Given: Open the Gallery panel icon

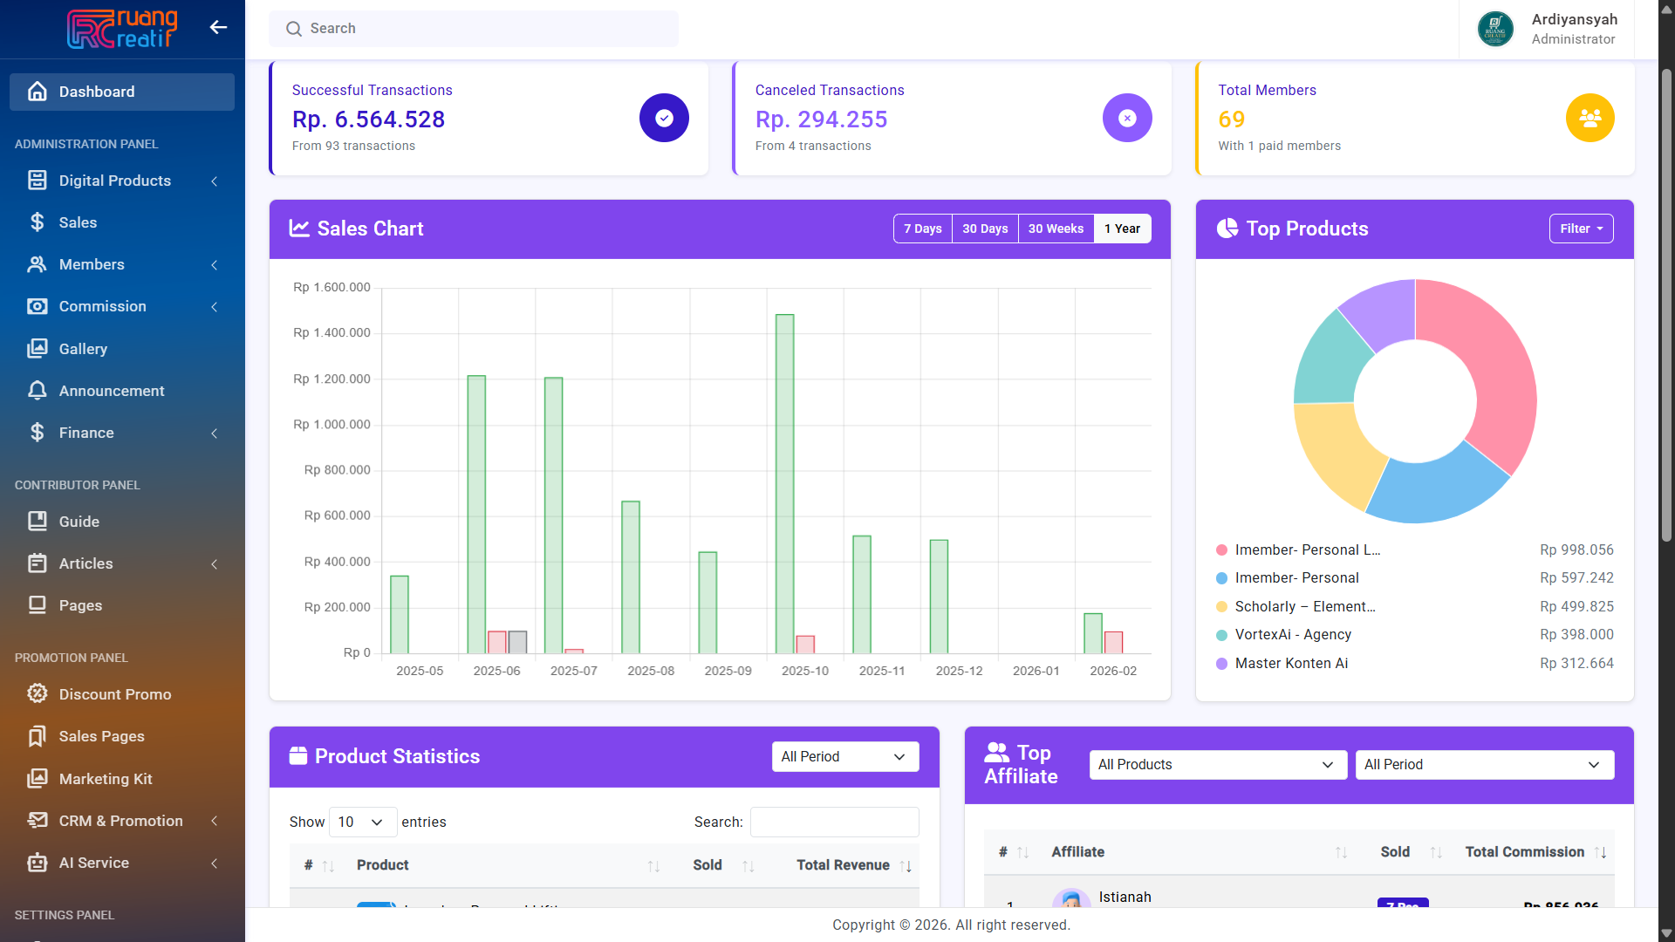Looking at the screenshot, I should coord(37,348).
